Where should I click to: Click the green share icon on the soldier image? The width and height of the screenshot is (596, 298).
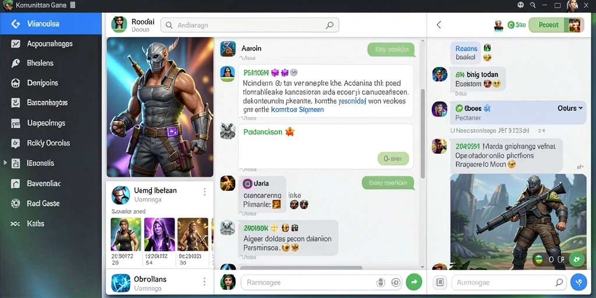(577, 259)
